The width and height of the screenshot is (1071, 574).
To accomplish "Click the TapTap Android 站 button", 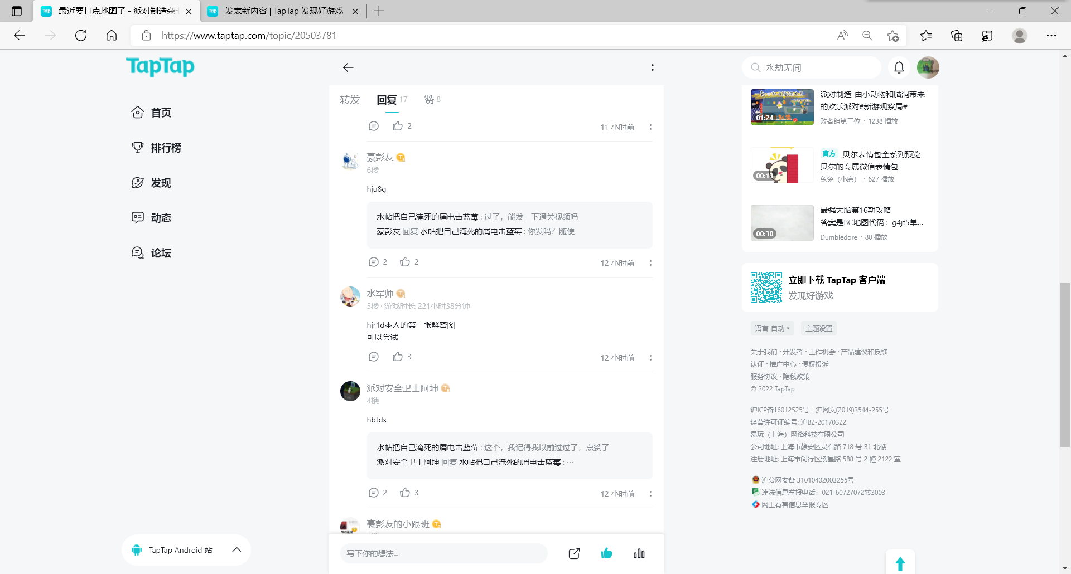I will 186,550.
